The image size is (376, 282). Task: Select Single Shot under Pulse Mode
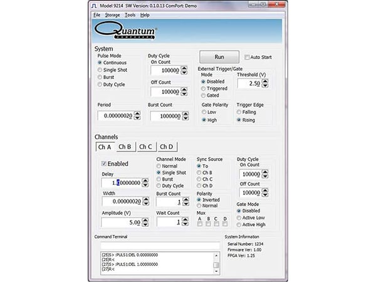[100, 70]
